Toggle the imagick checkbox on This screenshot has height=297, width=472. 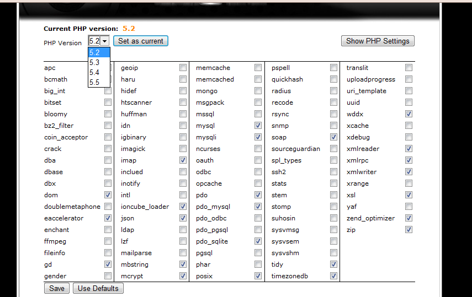(x=183, y=149)
